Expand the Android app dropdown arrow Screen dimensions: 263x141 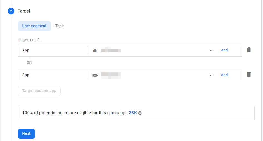pos(211,50)
